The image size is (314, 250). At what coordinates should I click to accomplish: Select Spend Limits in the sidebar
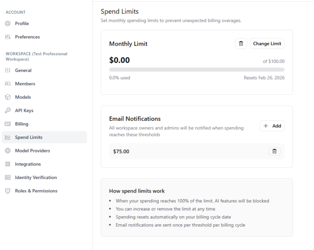pos(28,137)
